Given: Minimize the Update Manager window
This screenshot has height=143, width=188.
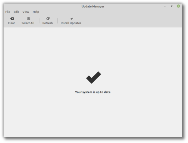Looking at the screenshot, I should [x=165, y=6].
